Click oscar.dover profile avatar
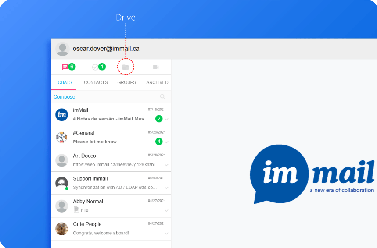 pyautogui.click(x=62, y=49)
